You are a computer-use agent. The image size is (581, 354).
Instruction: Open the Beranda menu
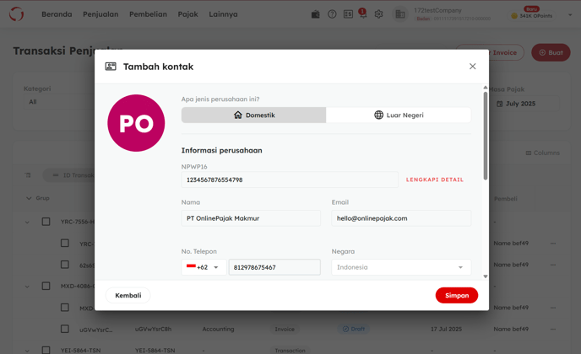click(x=57, y=14)
